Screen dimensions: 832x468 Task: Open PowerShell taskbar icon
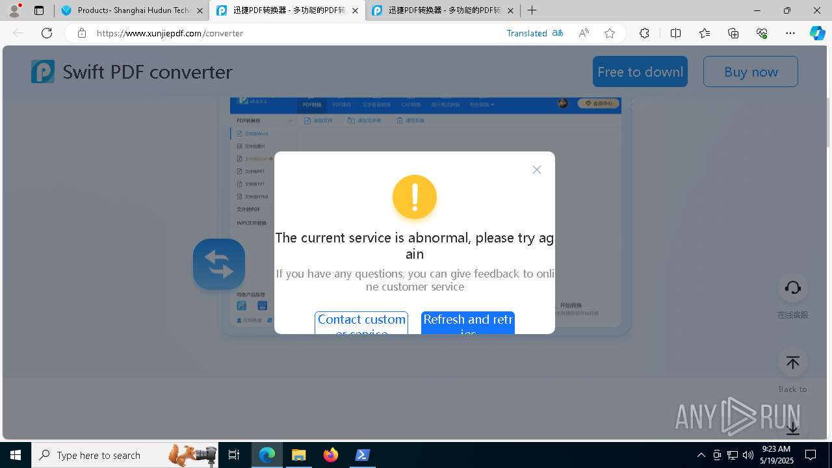click(x=363, y=455)
